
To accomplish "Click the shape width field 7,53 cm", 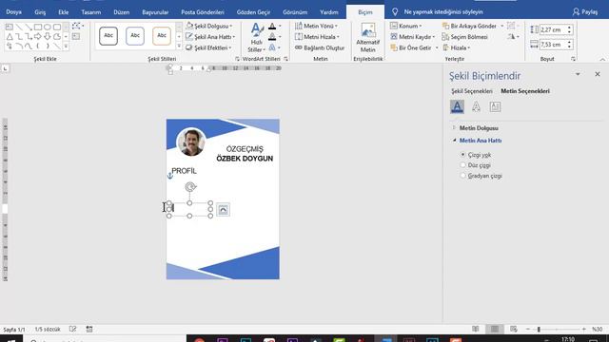I will click(552, 45).
